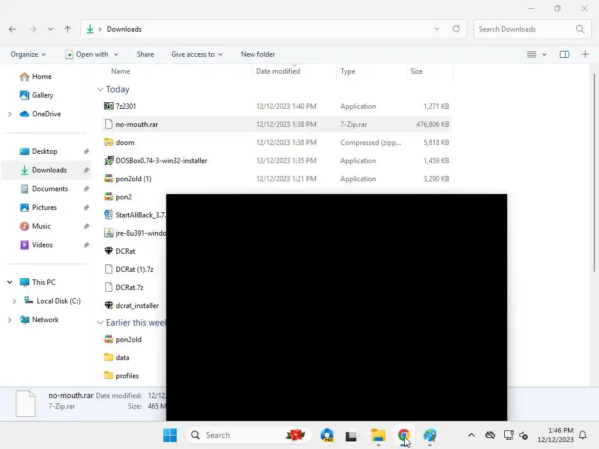
Task: Open the Organize menu
Action: click(28, 54)
